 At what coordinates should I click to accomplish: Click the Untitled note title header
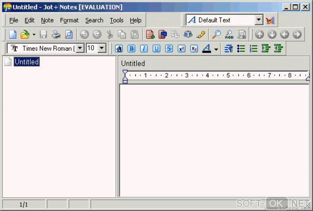pos(133,63)
